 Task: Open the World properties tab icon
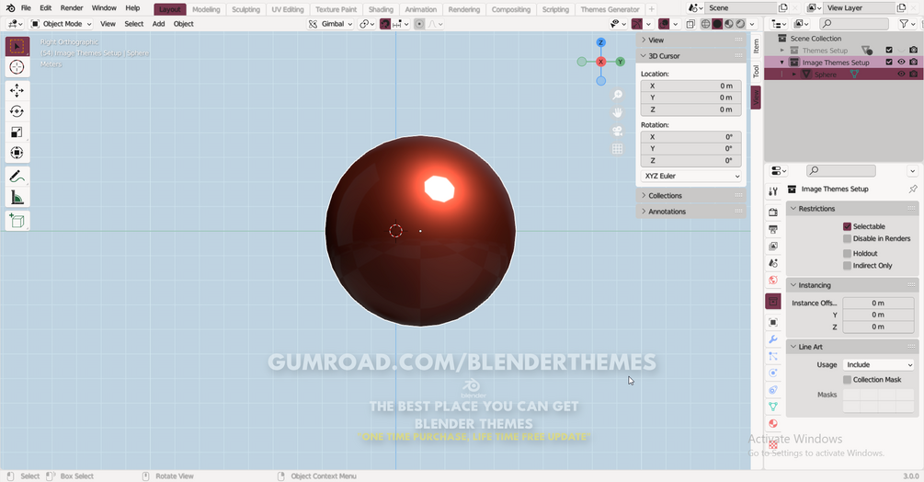773,281
